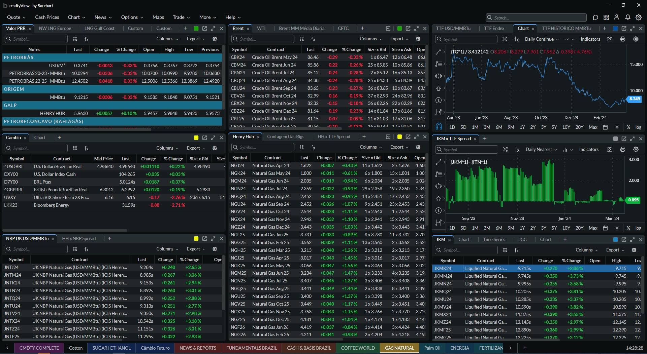Toggle the log scale on the JKM x TTF Spread chart
The width and height of the screenshot is (647, 354).
(638, 228)
